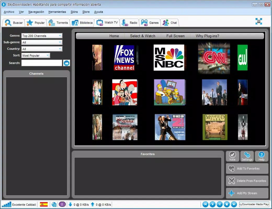The height and width of the screenshot is (209, 272).
Task: Open the Chat tab
Action: 170,23
